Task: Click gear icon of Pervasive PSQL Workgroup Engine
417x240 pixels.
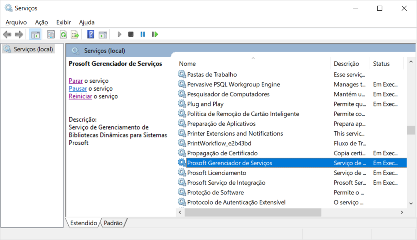Action: (182, 84)
